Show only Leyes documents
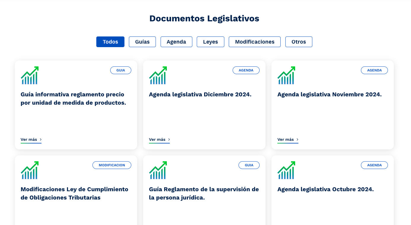 coord(210,42)
